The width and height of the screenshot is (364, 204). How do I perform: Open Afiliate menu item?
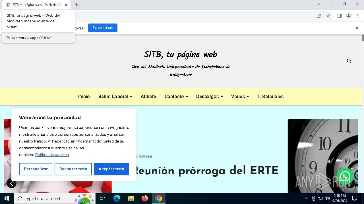click(148, 97)
